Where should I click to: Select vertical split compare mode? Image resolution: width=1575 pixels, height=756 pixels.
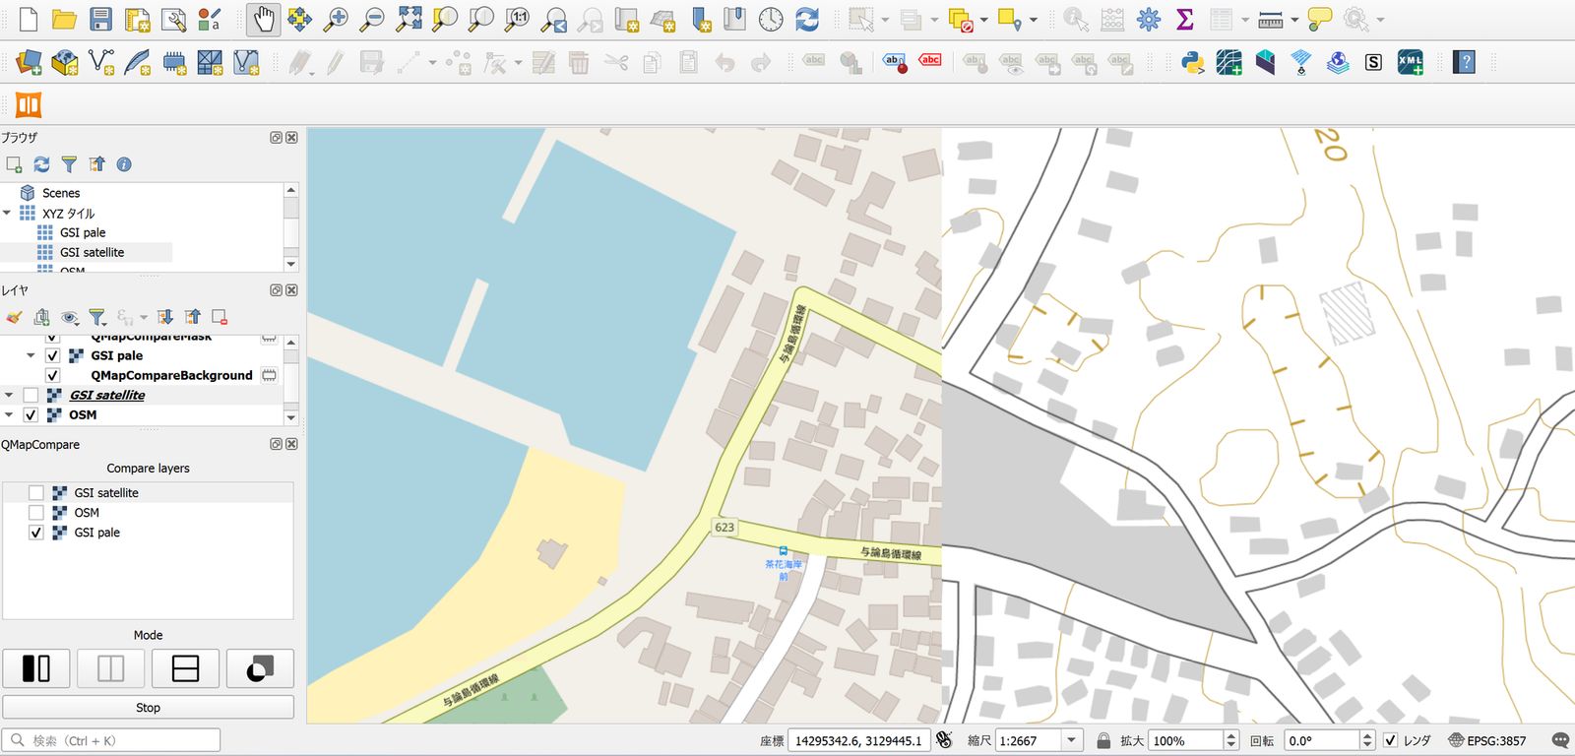point(110,668)
